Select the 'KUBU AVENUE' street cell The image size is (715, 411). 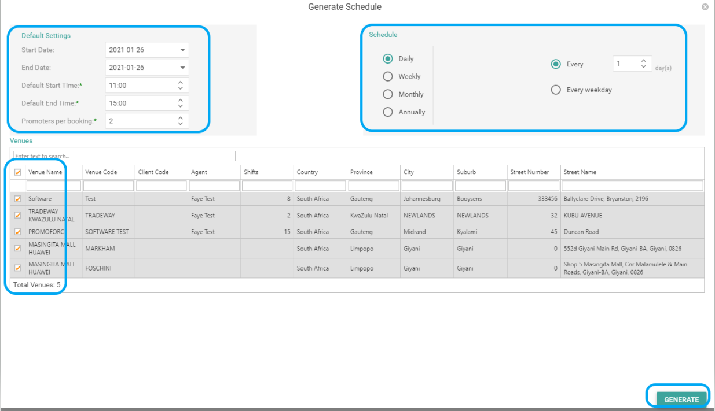(632, 216)
